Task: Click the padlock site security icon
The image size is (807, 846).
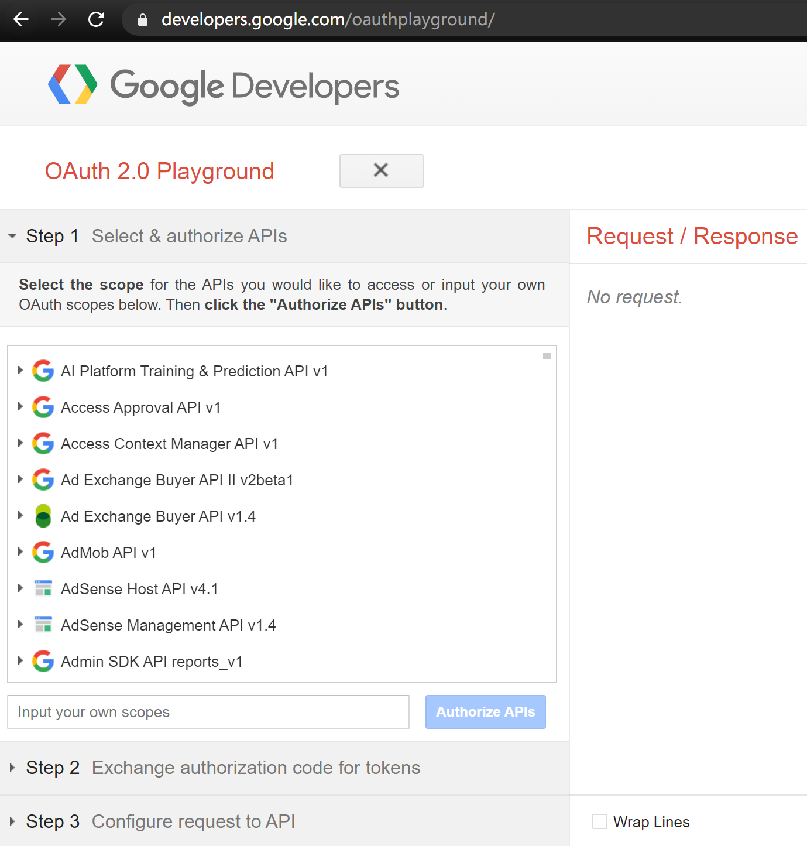Action: (142, 19)
